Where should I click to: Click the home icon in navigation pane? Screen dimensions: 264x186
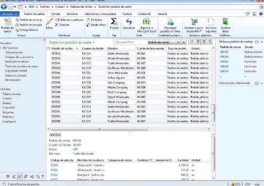pyautogui.click(x=8, y=176)
